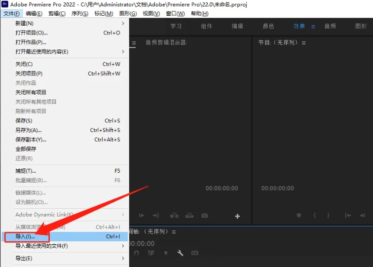
Task: Choose 另存为(A)... menu item
Action: [x=65, y=130]
